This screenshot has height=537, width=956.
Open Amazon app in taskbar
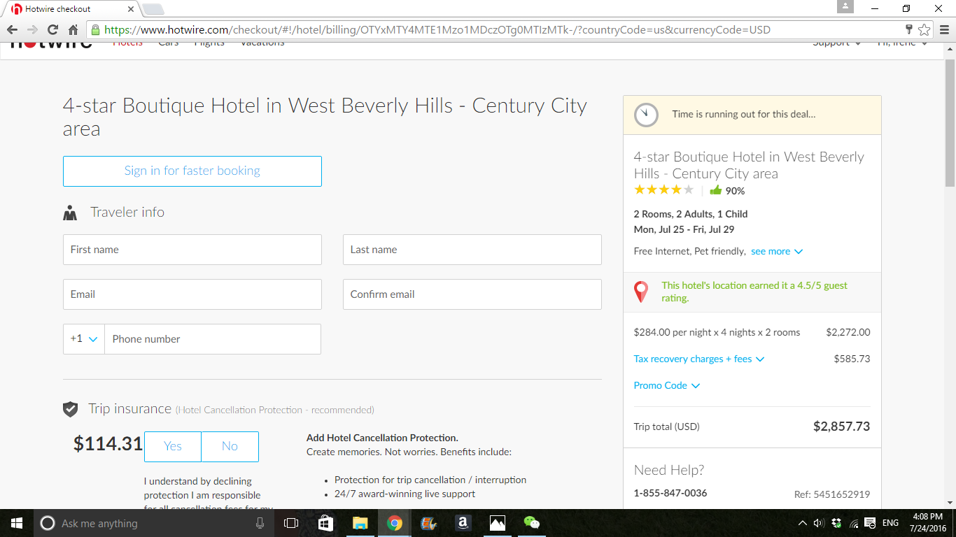click(x=463, y=523)
